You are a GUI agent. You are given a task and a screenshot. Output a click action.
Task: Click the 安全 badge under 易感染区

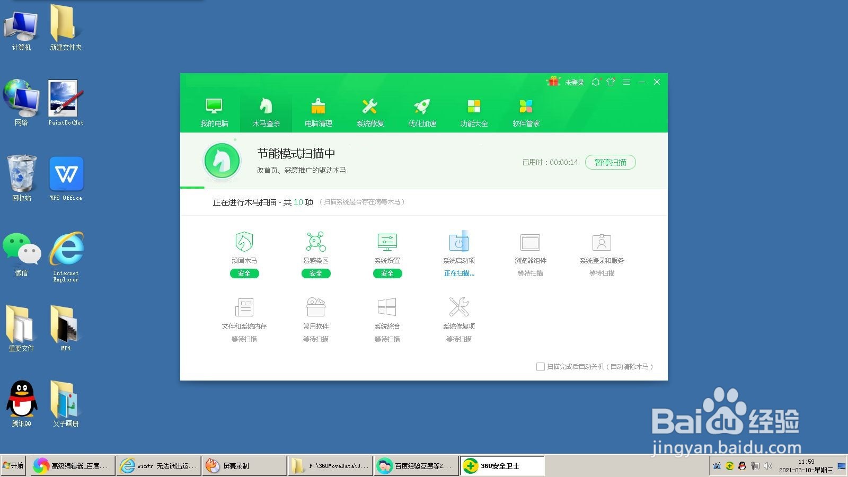pyautogui.click(x=316, y=273)
